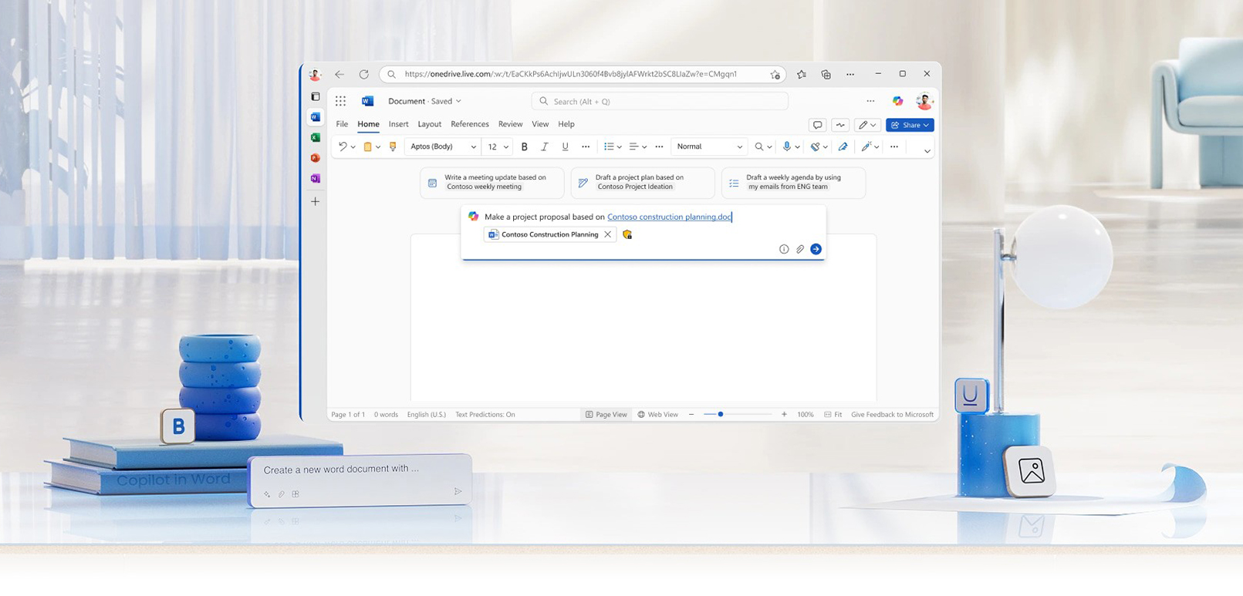1243x596 pixels.
Task: Open the Excel app in the sidebar
Action: [315, 137]
